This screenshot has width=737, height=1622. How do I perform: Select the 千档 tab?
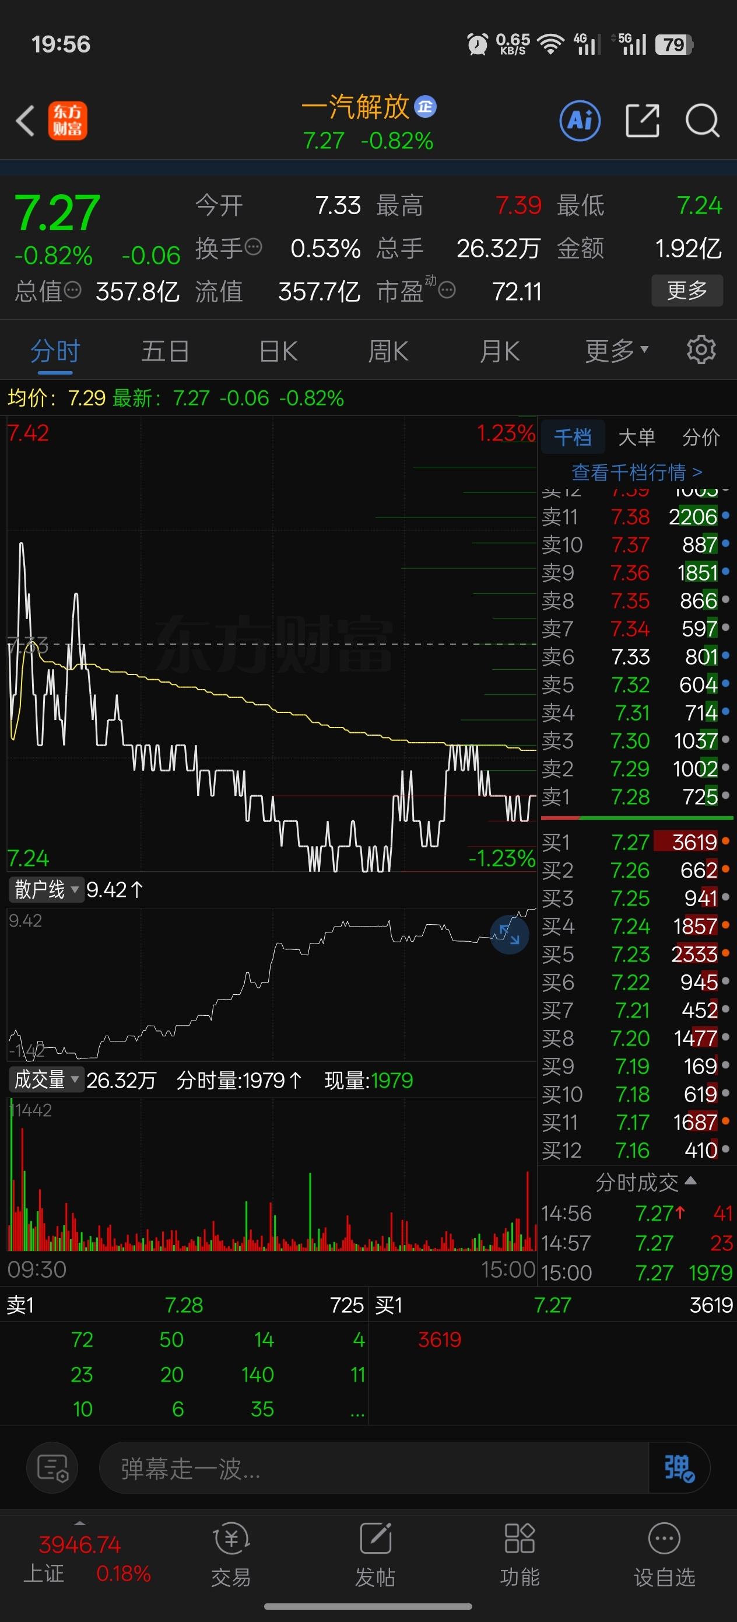coord(573,436)
